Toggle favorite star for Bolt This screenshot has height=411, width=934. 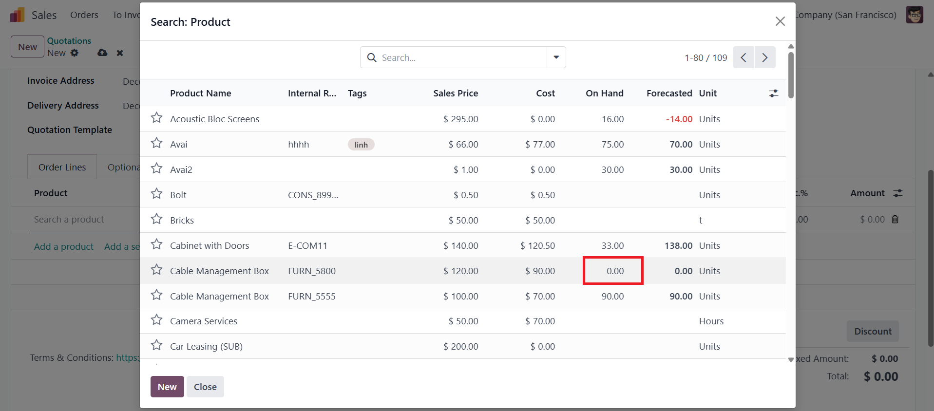point(156,194)
